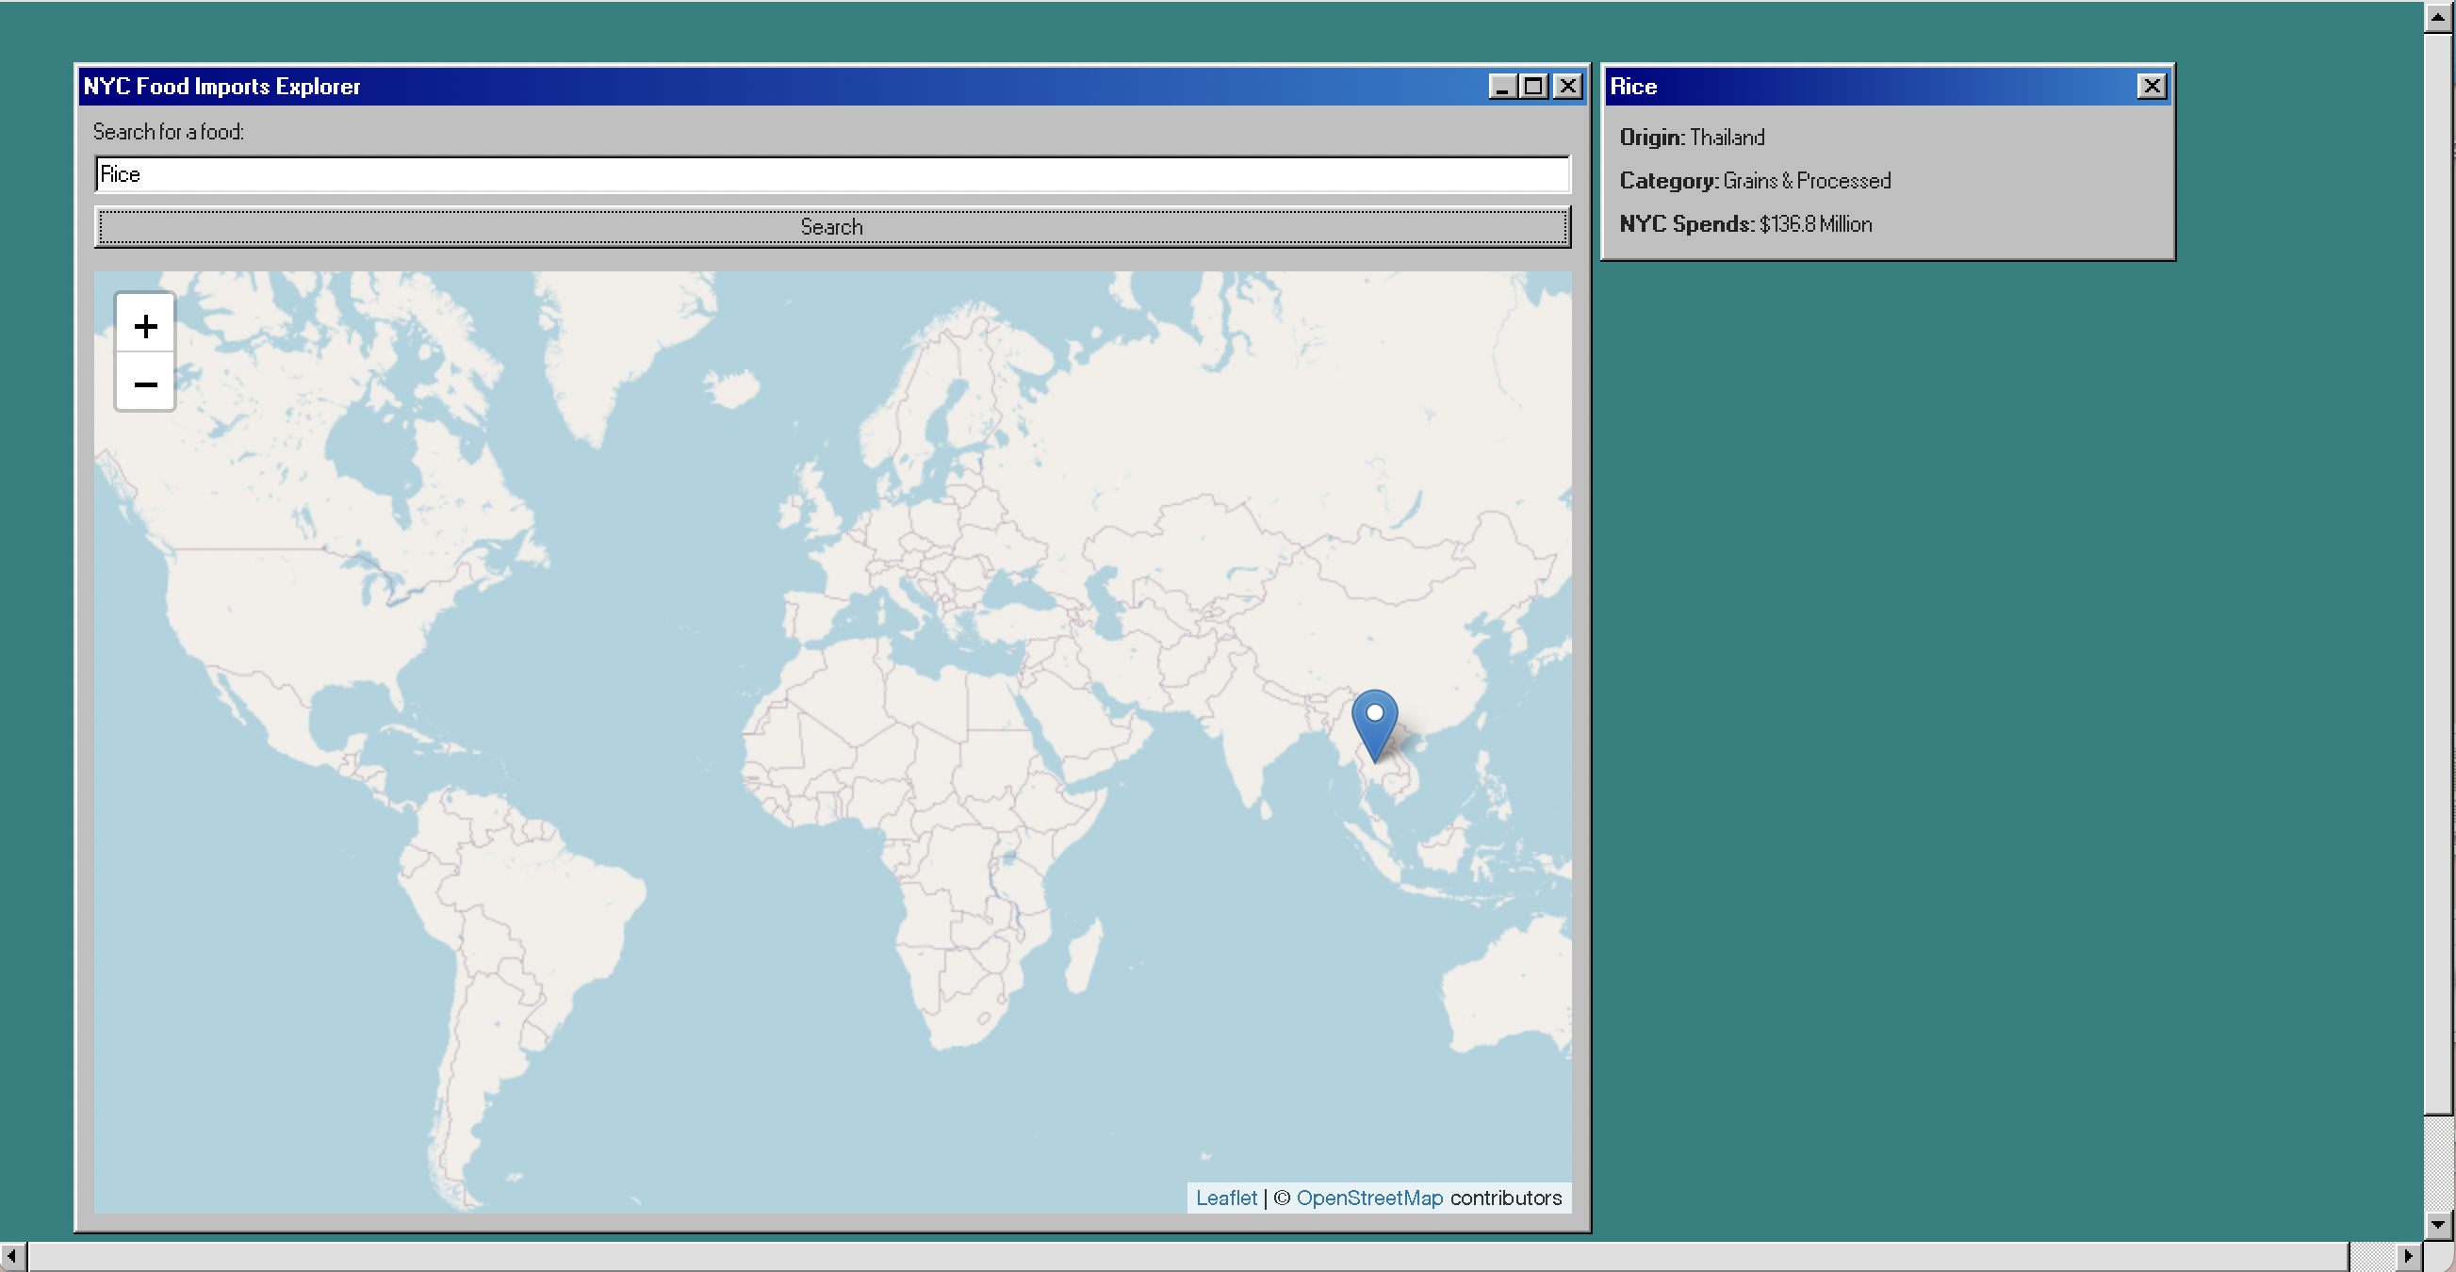Open the OpenStreetMap link
The width and height of the screenshot is (2456, 1272).
[x=1369, y=1198]
